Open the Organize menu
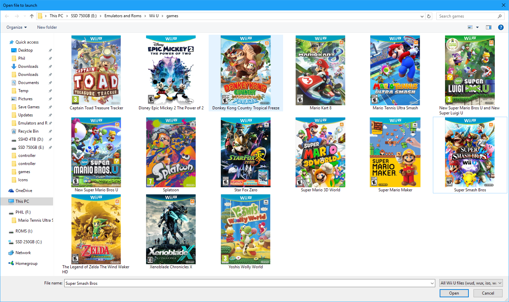Viewport: 509px width, 302px height. click(16, 27)
